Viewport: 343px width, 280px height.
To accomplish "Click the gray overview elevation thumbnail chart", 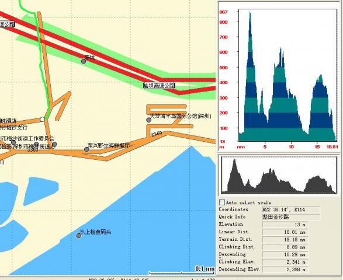I will point(279,175).
